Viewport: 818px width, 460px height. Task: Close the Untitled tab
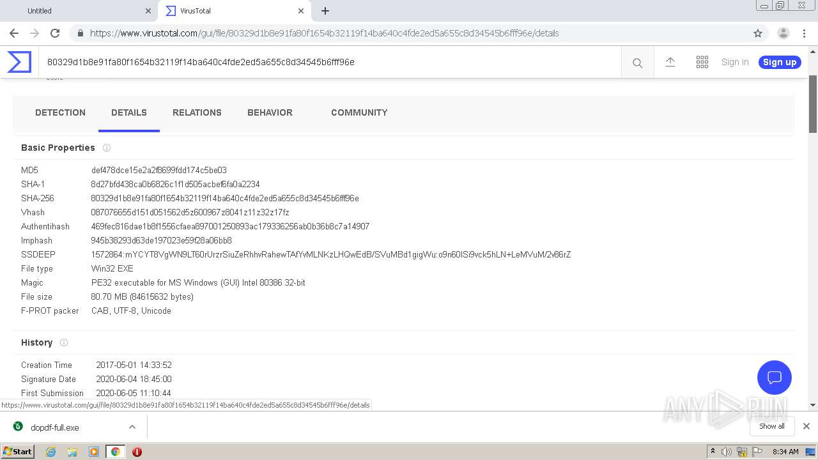148,11
